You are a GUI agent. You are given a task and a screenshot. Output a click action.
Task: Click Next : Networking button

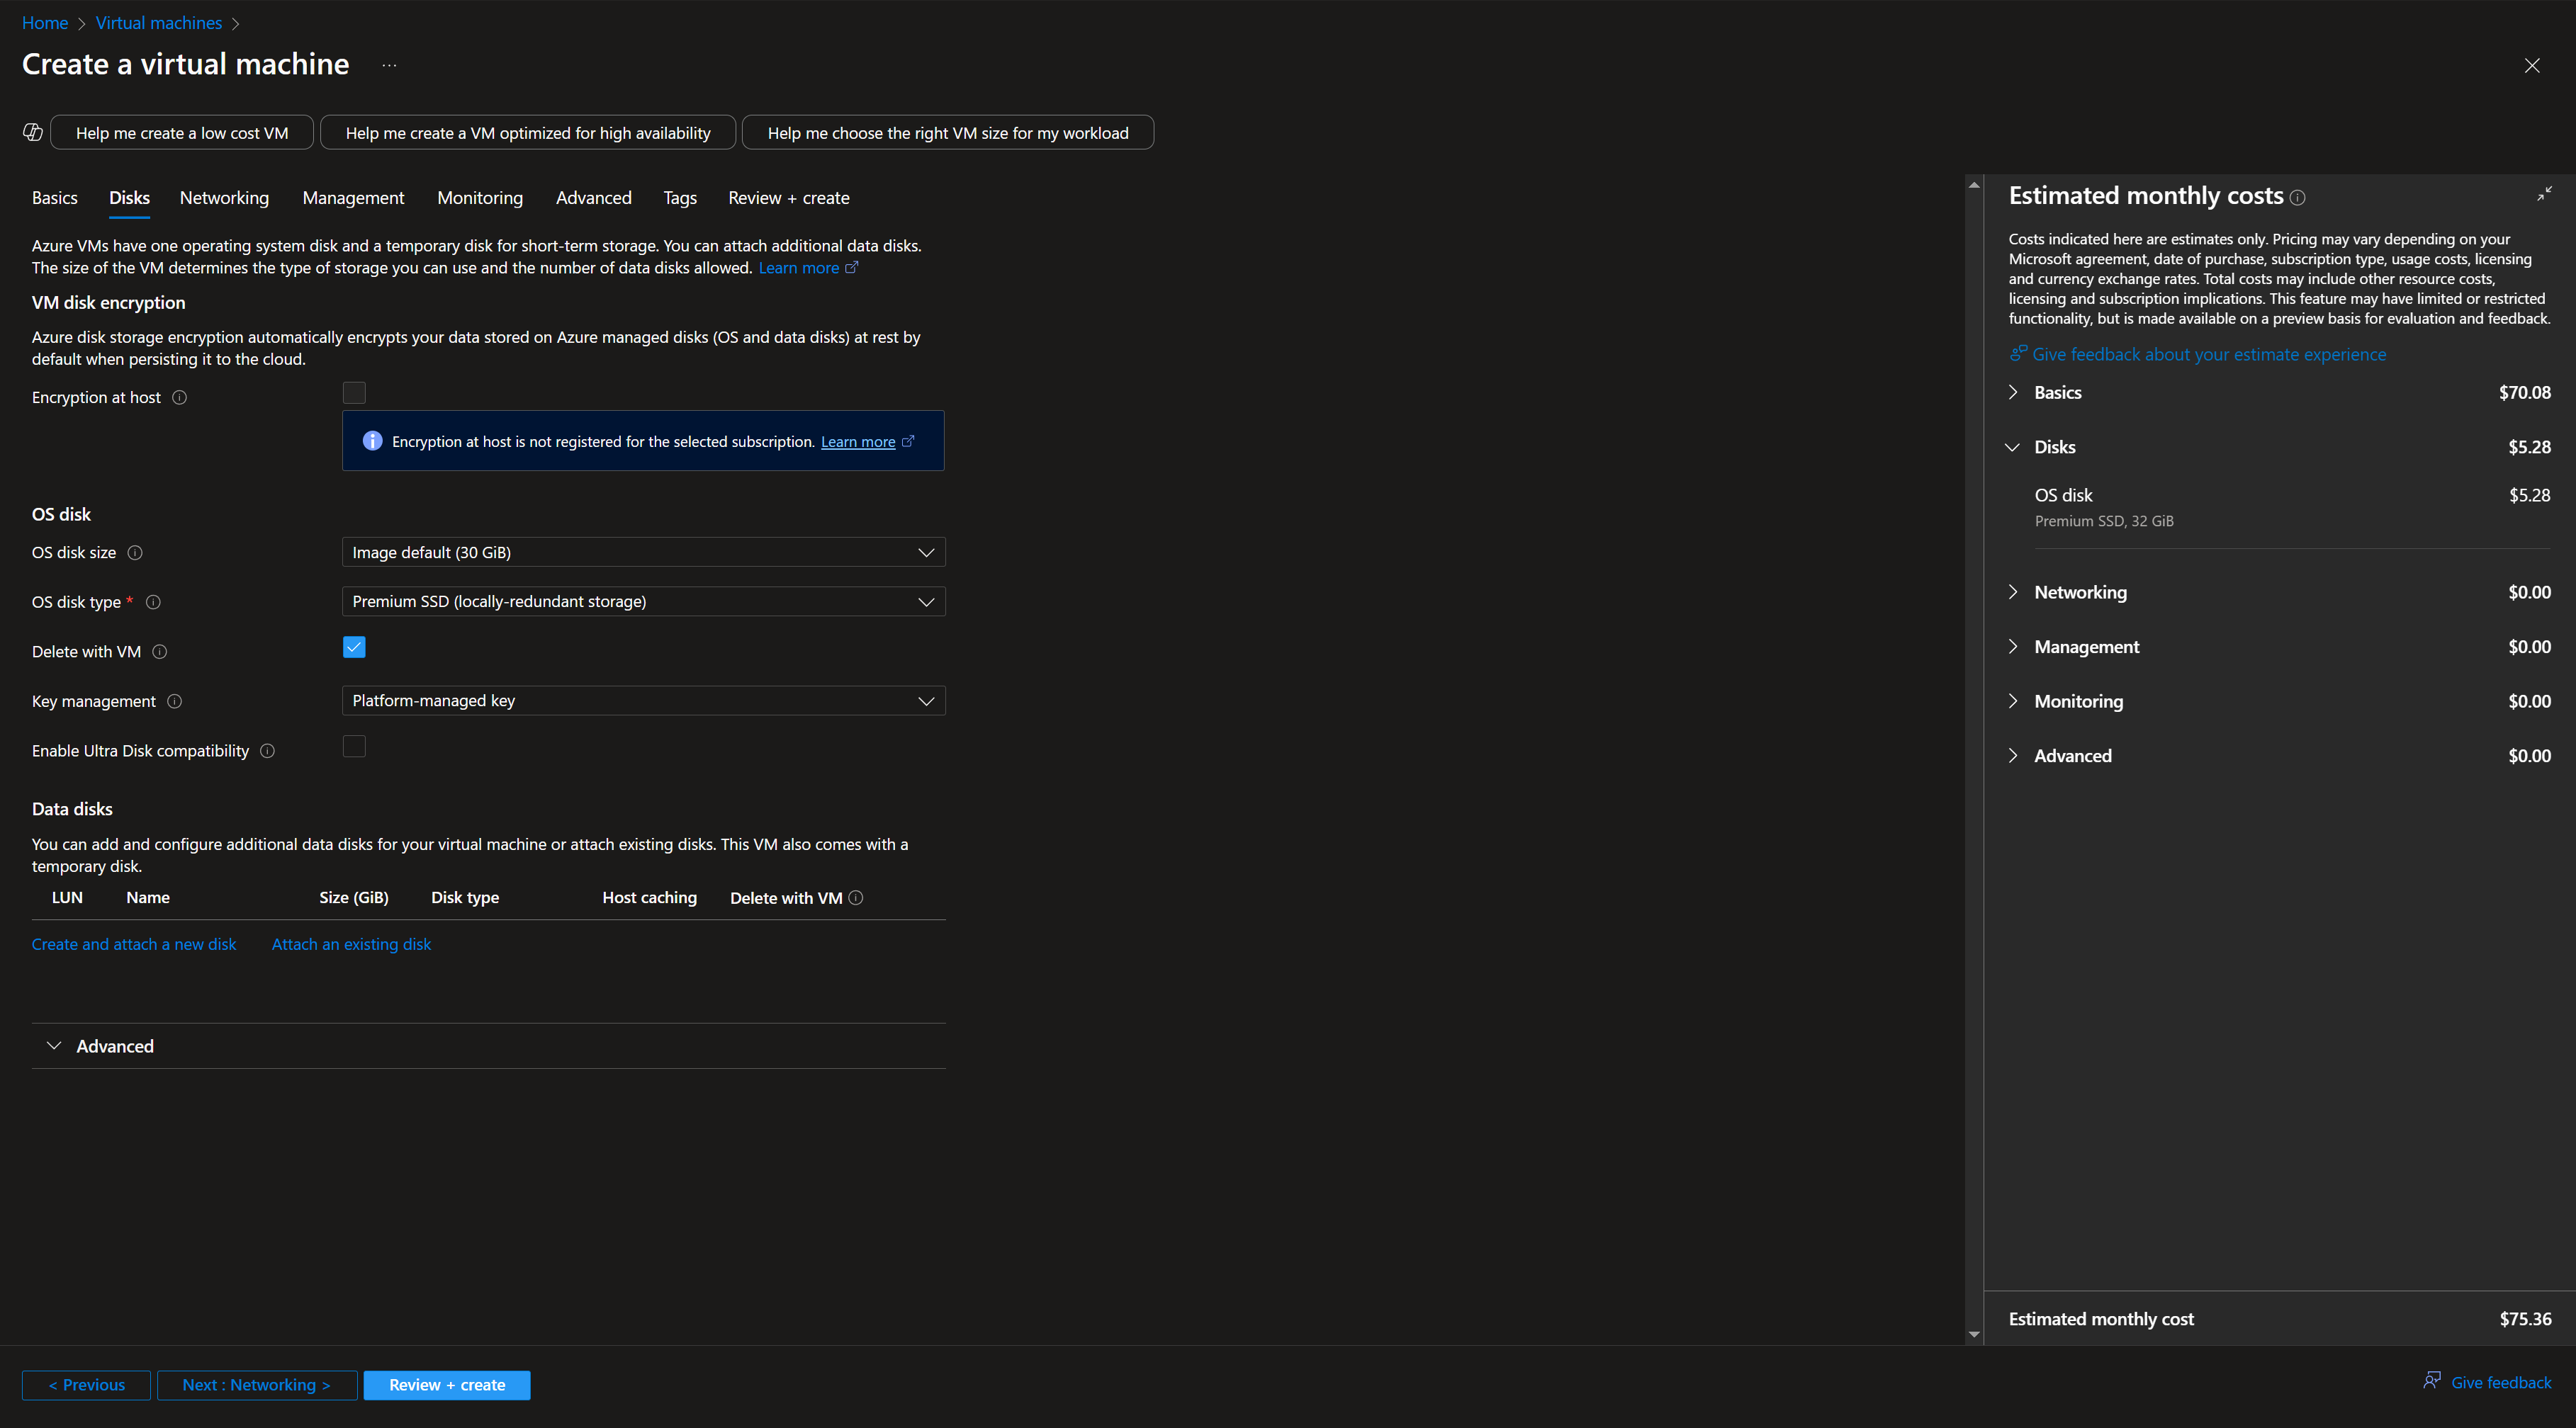pyautogui.click(x=256, y=1385)
